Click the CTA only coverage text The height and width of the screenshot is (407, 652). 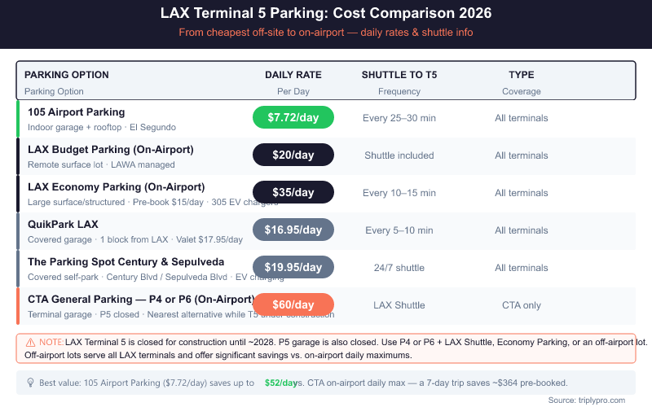coord(522,305)
